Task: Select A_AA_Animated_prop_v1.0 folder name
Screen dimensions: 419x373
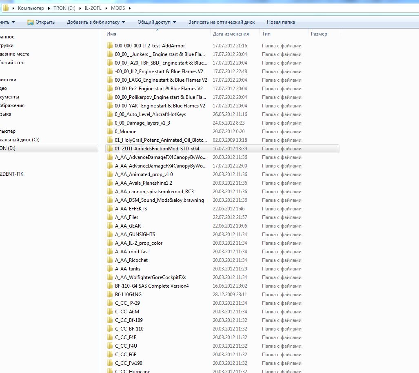Action: 144,174
